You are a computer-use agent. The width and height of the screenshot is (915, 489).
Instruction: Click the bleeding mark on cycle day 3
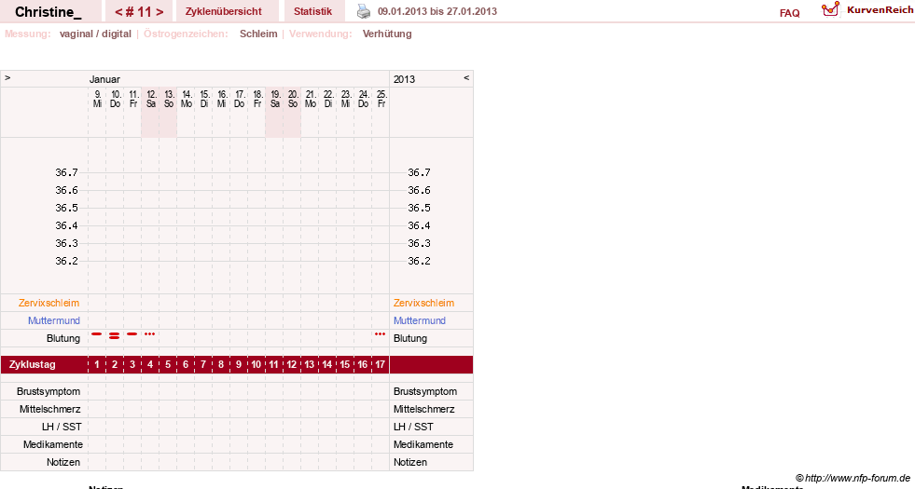(x=132, y=334)
